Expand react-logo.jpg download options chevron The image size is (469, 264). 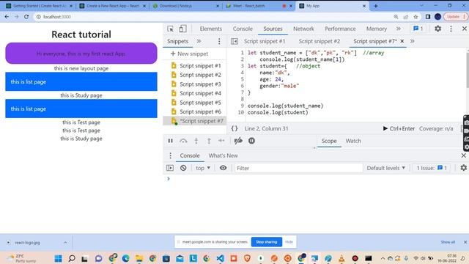(x=65, y=243)
